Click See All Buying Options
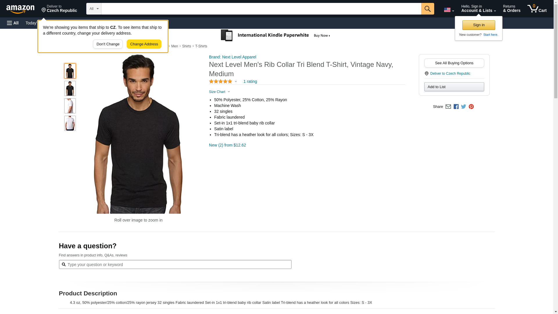The width and height of the screenshot is (558, 314). pyautogui.click(x=454, y=63)
